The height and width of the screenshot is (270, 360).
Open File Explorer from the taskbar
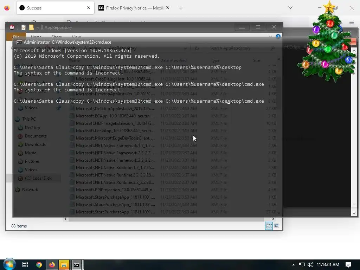click(64, 265)
